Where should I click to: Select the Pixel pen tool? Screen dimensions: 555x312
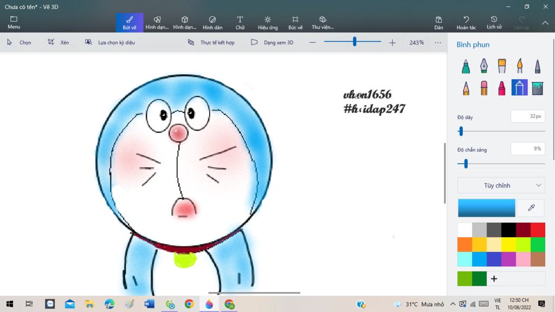538,66
